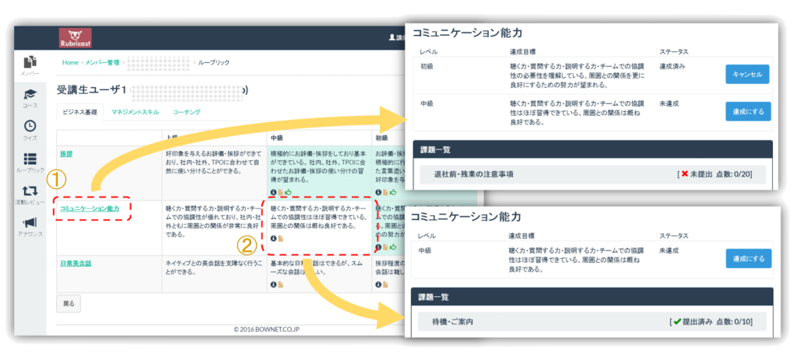Screen dimensions: 797x363
Task: Click info icon in コミュニケーション能力 中級 cell
Action: coord(273,239)
